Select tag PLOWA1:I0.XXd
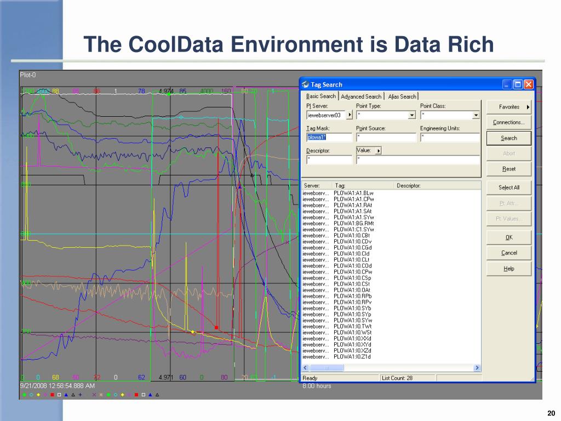This screenshot has width=561, height=421. (352, 339)
